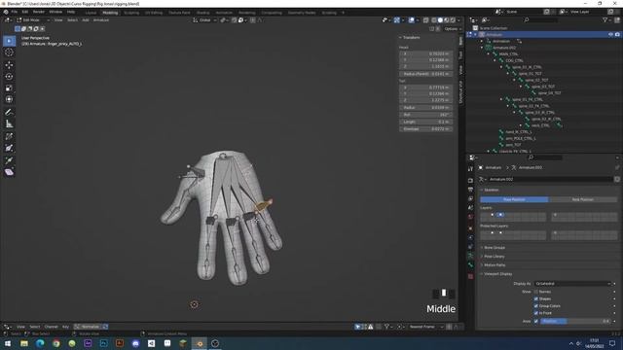Image resolution: width=623 pixels, height=350 pixels.
Task: Expand the Pose Library panel
Action: point(495,257)
